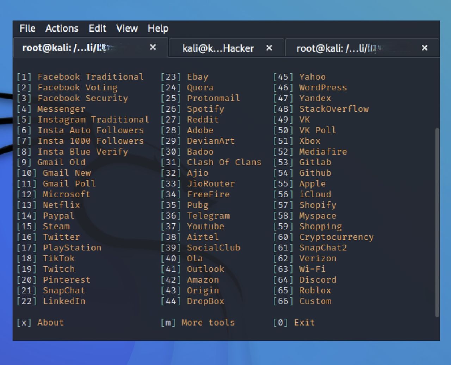
Task: Click the 'Twitter' entry
Action: (x=61, y=237)
